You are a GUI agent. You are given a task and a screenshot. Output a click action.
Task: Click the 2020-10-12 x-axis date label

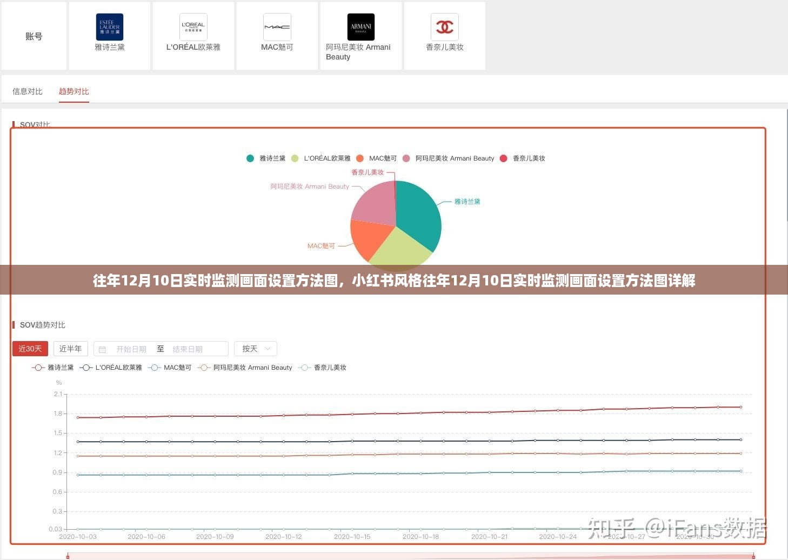click(284, 537)
